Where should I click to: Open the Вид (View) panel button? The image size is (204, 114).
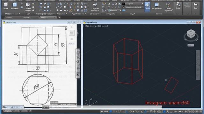point(195,6)
